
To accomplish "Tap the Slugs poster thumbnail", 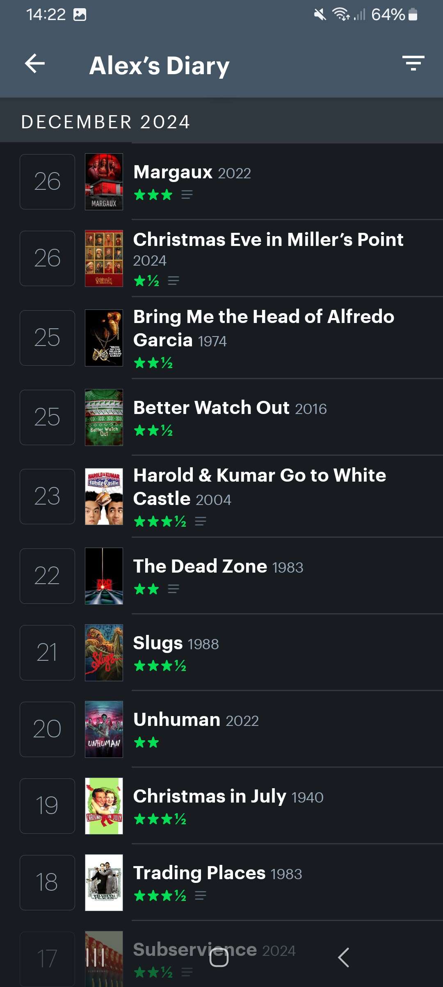I will pos(104,653).
